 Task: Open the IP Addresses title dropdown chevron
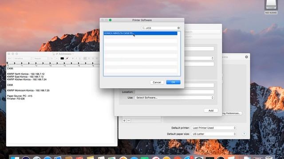point(73,54)
